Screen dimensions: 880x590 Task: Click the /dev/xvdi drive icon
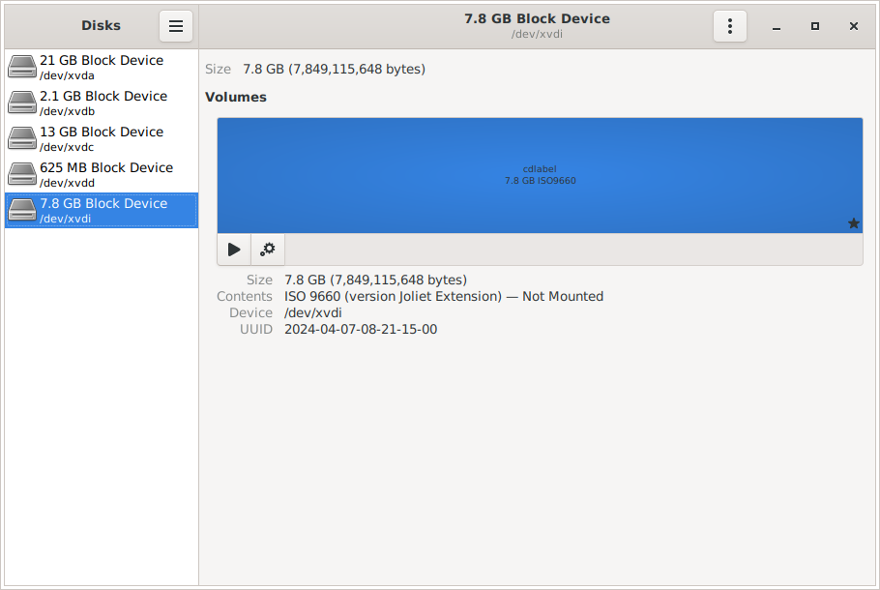pyautogui.click(x=22, y=210)
